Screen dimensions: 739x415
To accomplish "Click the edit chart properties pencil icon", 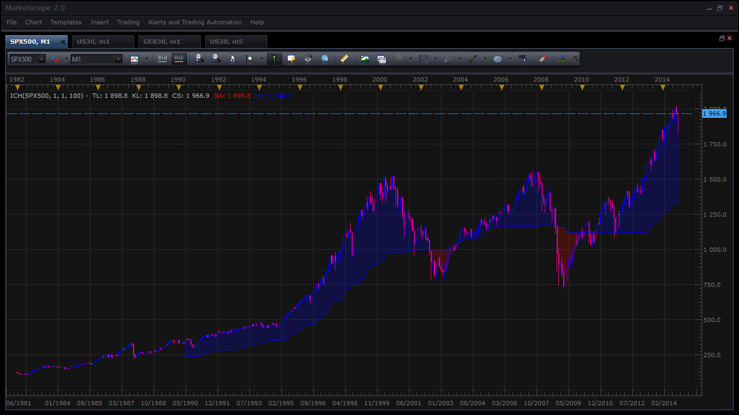I will (x=292, y=59).
